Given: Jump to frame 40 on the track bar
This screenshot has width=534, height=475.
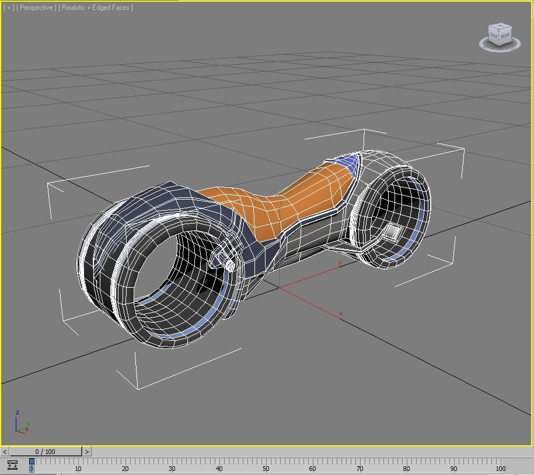Looking at the screenshot, I should pyautogui.click(x=219, y=469).
